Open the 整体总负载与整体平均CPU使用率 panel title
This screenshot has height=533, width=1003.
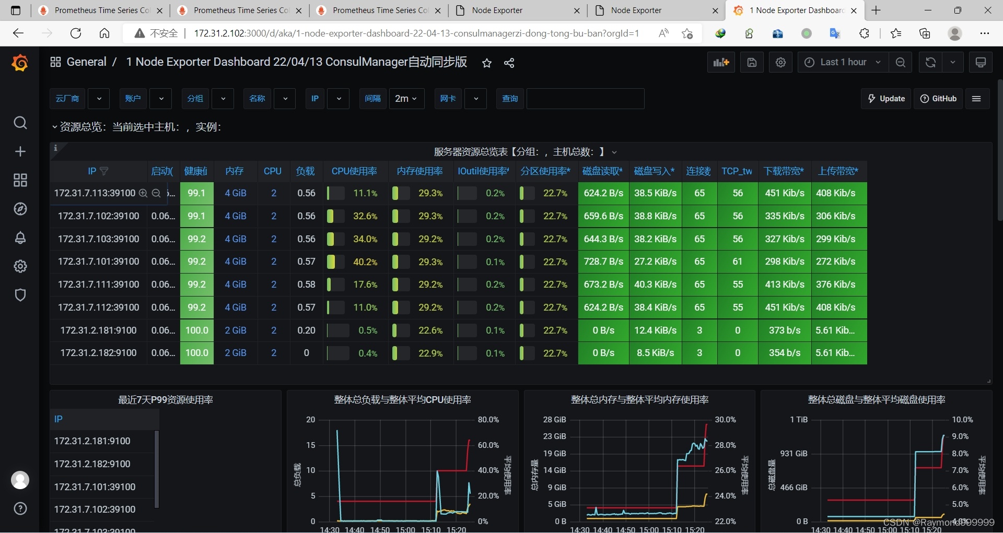click(x=402, y=400)
